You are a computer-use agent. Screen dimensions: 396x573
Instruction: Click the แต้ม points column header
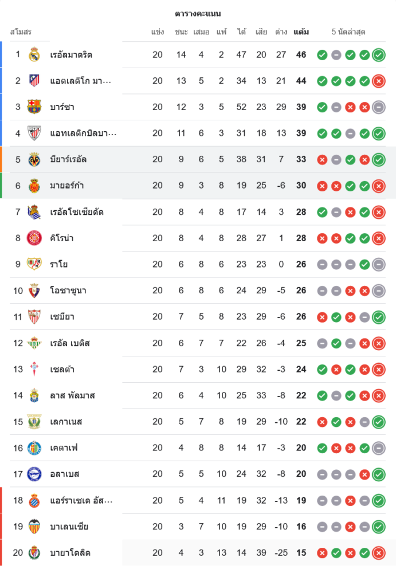[x=301, y=32]
